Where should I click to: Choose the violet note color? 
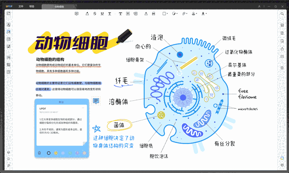[x=77, y=153]
